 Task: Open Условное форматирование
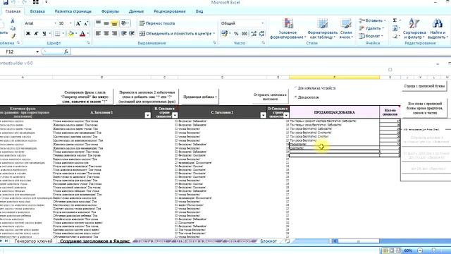tap(288, 28)
